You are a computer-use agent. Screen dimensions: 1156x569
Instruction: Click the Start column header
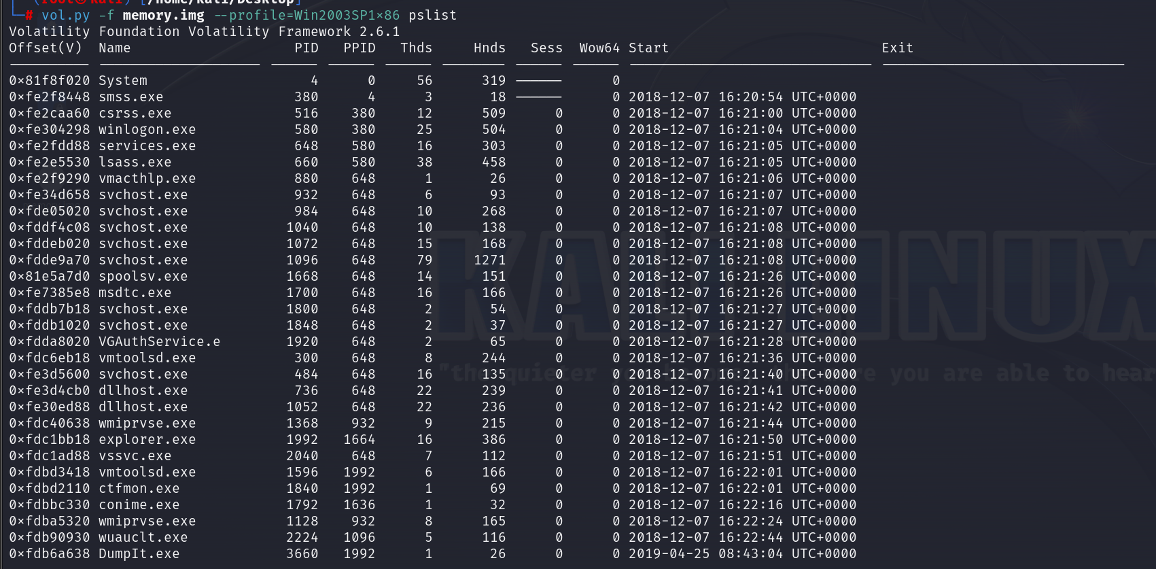(649, 48)
